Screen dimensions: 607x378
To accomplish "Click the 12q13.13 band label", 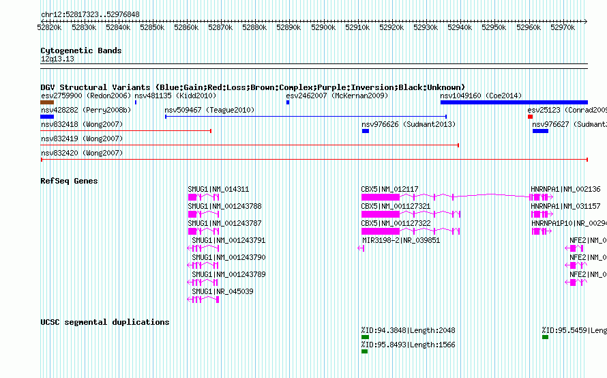I will [57, 59].
